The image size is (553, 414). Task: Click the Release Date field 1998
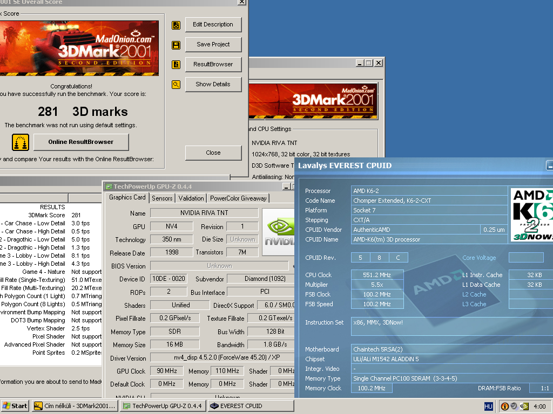coord(172,252)
